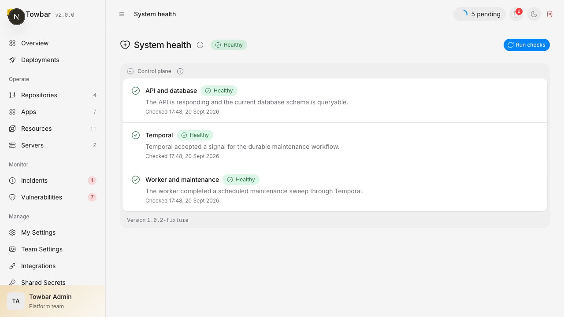The width and height of the screenshot is (564, 317).
Task: Click 'The API is responding' description
Action: (x=247, y=102)
